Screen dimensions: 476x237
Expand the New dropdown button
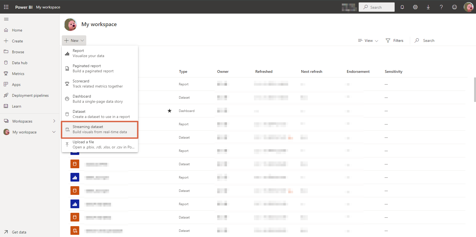click(x=74, y=40)
